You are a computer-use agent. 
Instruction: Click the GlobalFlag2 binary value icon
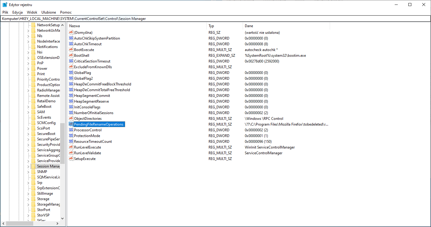tap(71, 78)
